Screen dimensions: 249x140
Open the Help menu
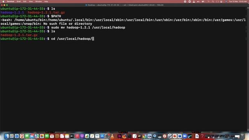46,2
